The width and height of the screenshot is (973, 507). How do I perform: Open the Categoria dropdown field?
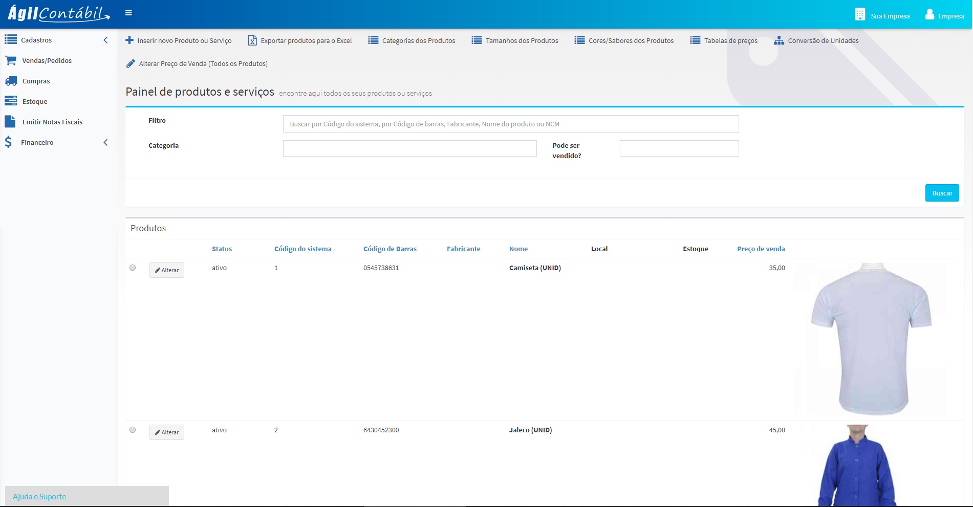pyautogui.click(x=409, y=148)
